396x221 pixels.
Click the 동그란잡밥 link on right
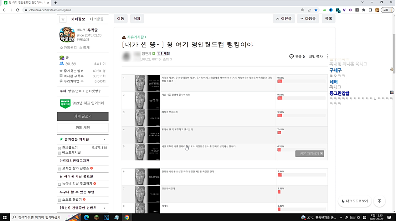[340, 93]
